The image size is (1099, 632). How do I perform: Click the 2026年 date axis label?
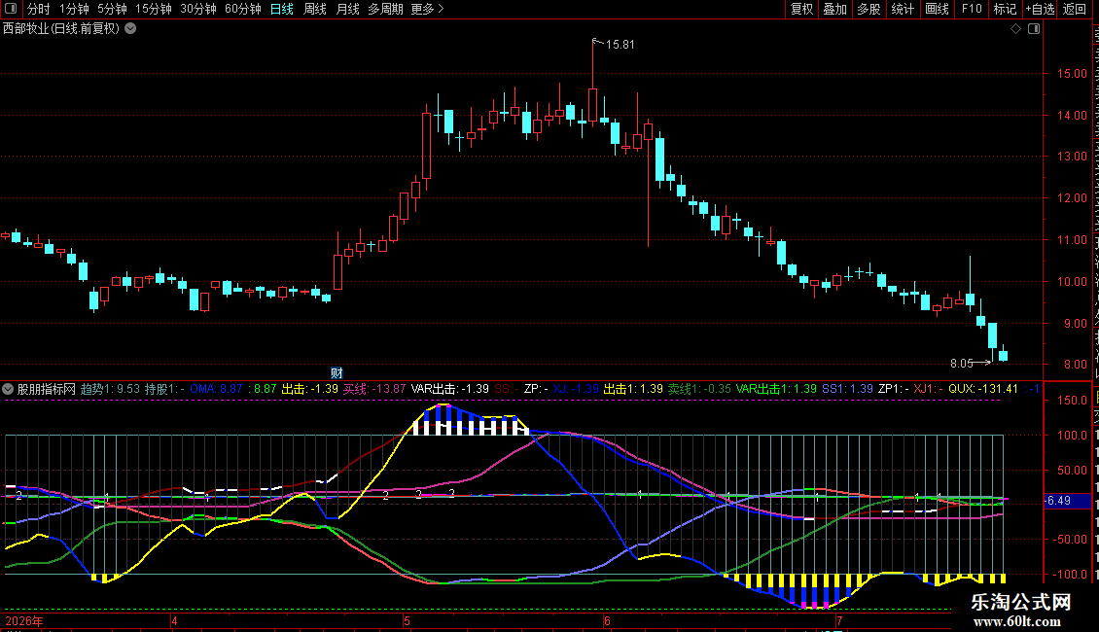click(x=24, y=620)
